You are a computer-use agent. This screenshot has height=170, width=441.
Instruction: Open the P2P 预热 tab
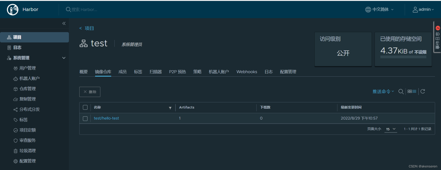177,72
